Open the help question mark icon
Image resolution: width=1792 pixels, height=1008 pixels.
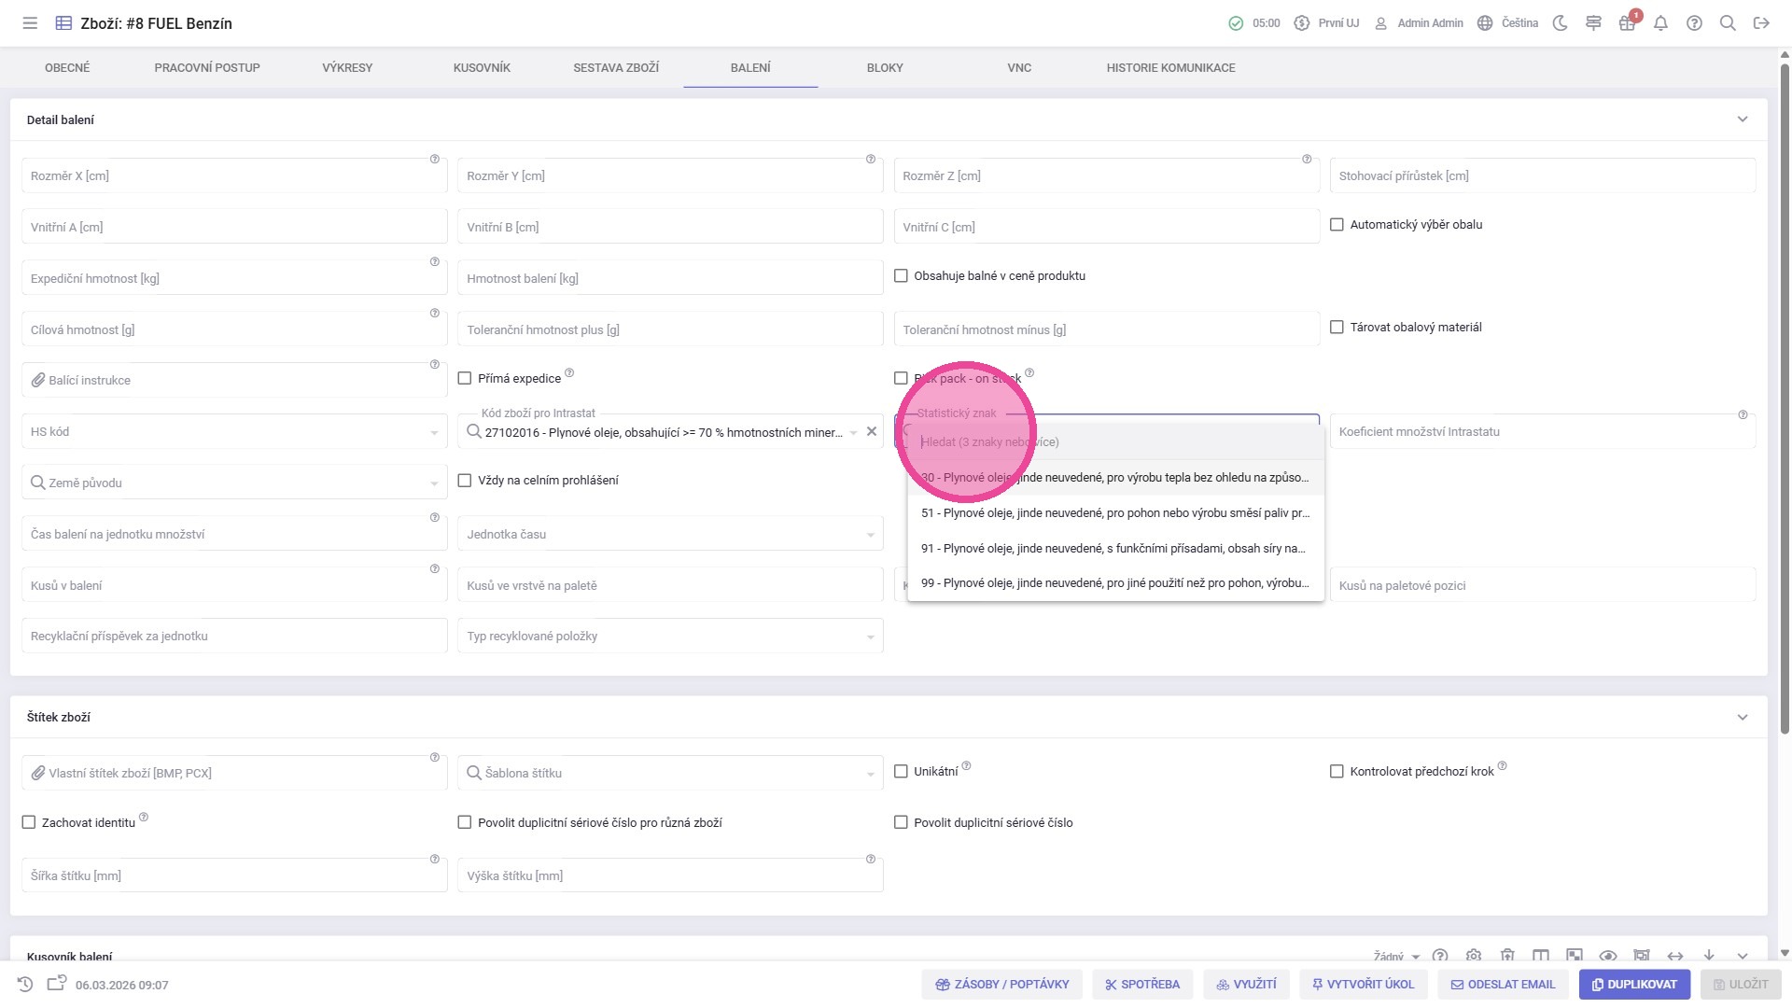pyautogui.click(x=1694, y=23)
